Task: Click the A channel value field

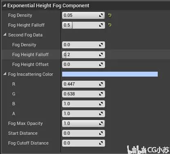Action: pos(83,113)
